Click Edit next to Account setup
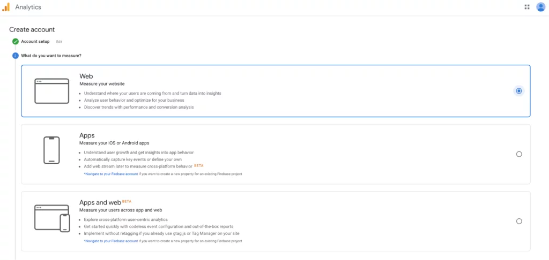Viewport: 549px width, 260px height. [59, 42]
